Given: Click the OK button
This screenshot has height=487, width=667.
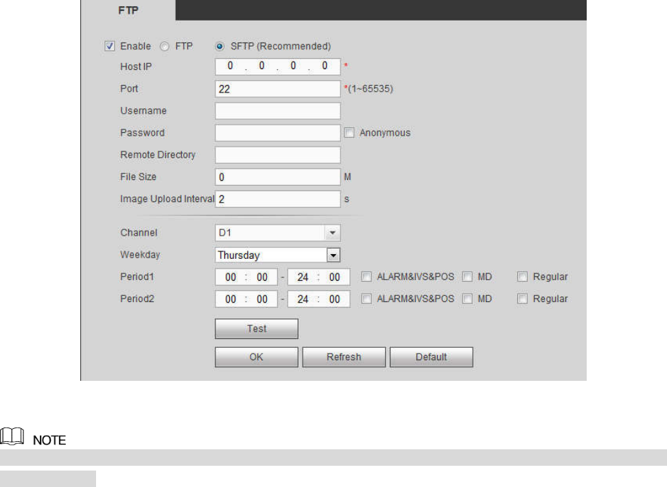Looking at the screenshot, I should point(257,357).
